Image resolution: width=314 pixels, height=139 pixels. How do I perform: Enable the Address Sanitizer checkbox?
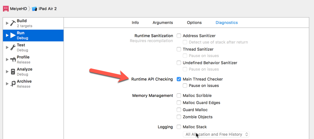point(179,36)
